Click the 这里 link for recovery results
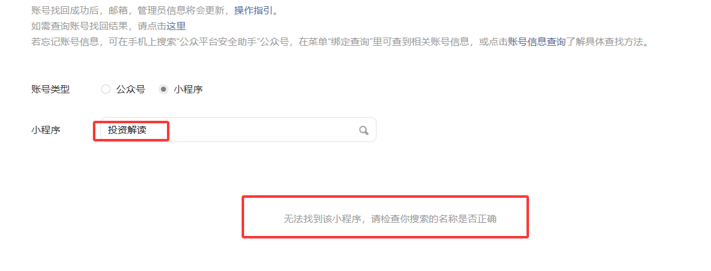 [176, 26]
